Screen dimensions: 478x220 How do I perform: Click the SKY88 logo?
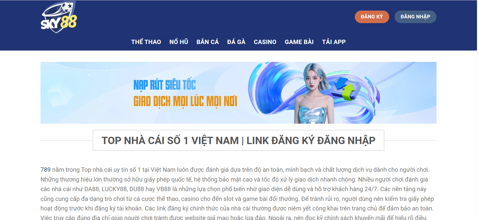59,17
